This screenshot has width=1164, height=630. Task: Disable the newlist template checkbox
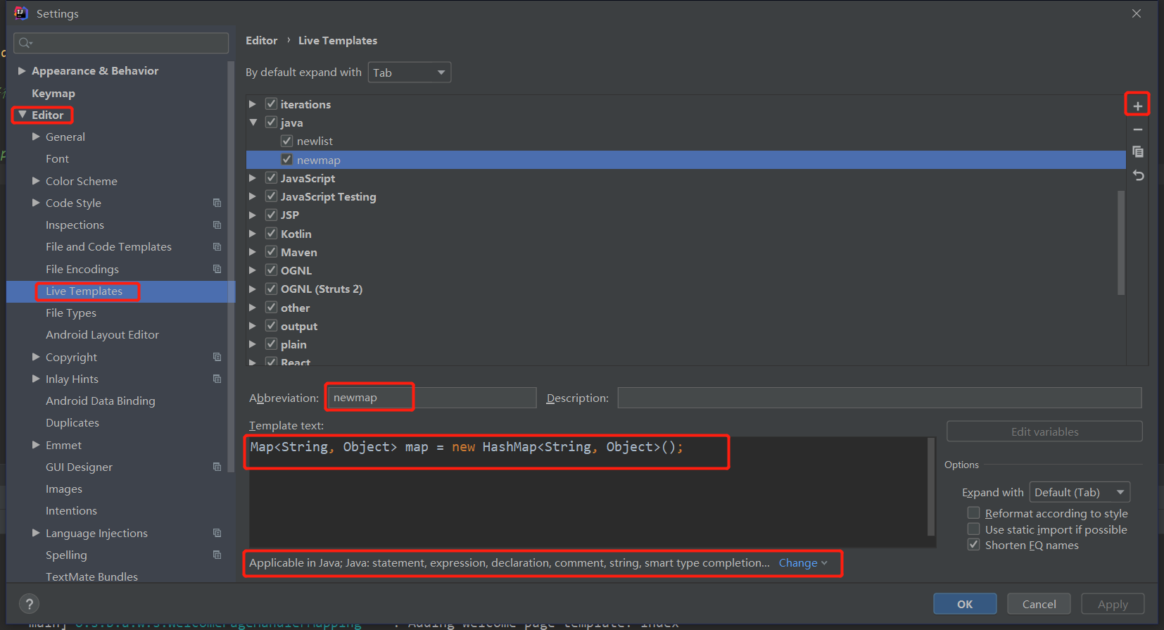click(286, 141)
